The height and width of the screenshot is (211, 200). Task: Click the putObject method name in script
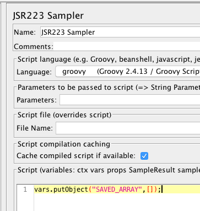coord(71,190)
